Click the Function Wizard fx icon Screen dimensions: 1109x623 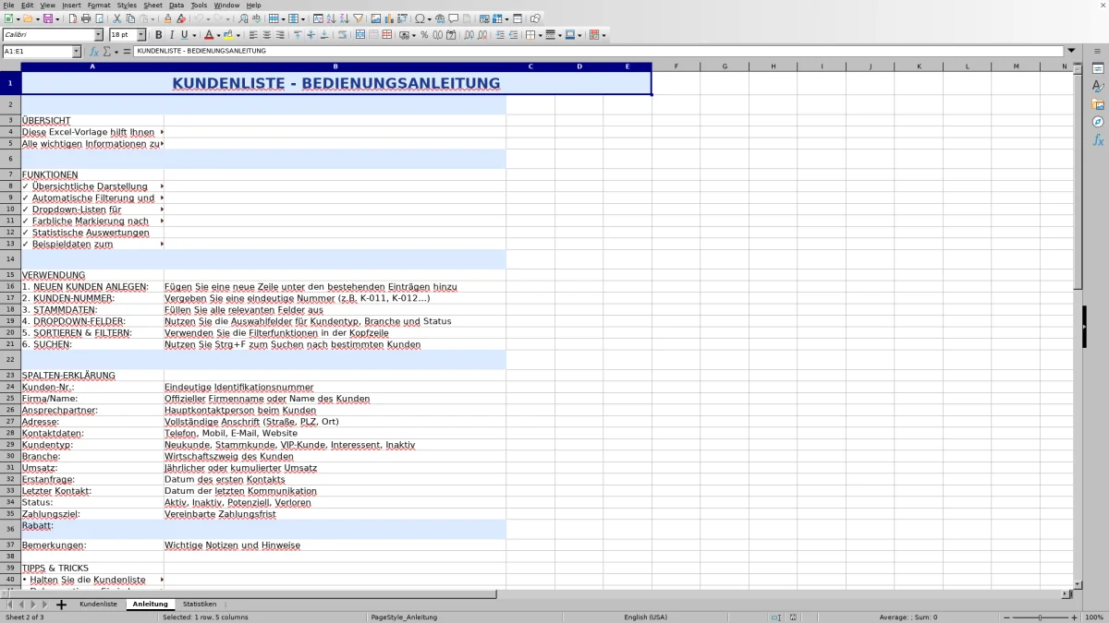click(x=94, y=52)
